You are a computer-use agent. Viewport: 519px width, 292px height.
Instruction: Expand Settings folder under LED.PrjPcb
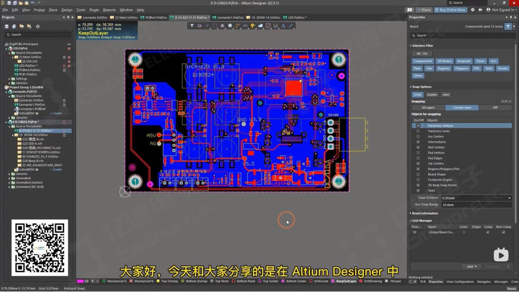tap(10, 79)
